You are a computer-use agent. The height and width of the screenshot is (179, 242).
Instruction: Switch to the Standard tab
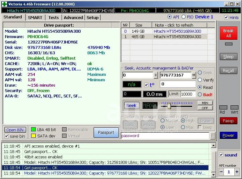[13, 17]
